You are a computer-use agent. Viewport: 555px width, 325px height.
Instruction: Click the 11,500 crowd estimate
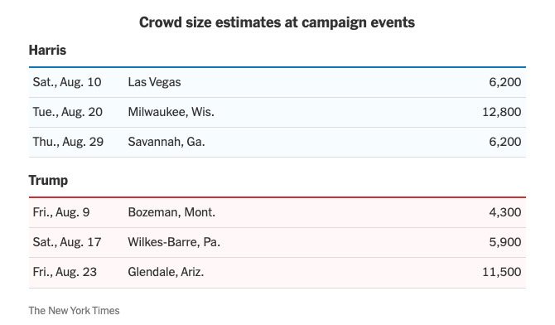tap(501, 272)
